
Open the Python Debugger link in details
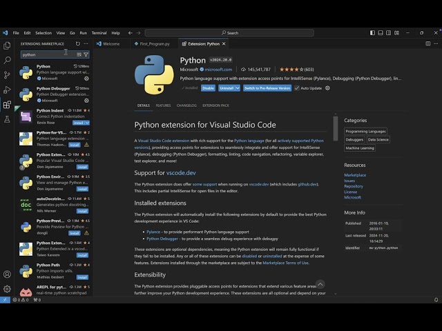point(162,239)
